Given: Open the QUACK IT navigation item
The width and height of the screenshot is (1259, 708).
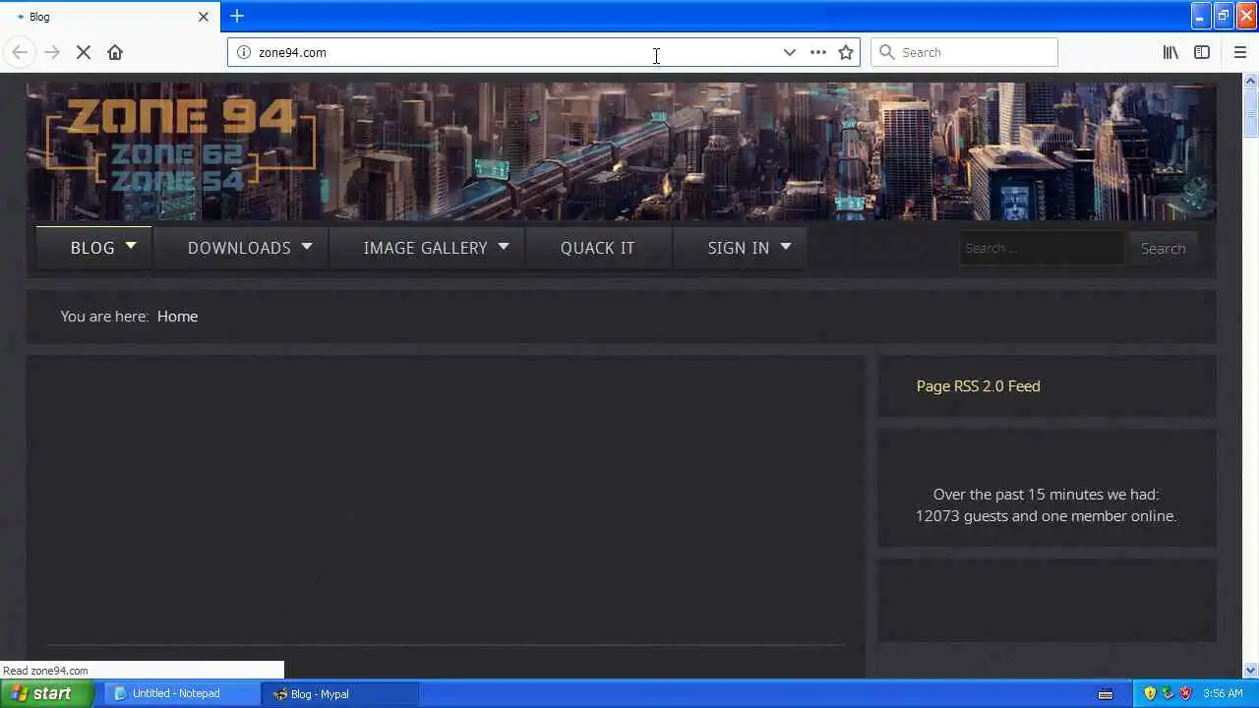Looking at the screenshot, I should coord(598,248).
